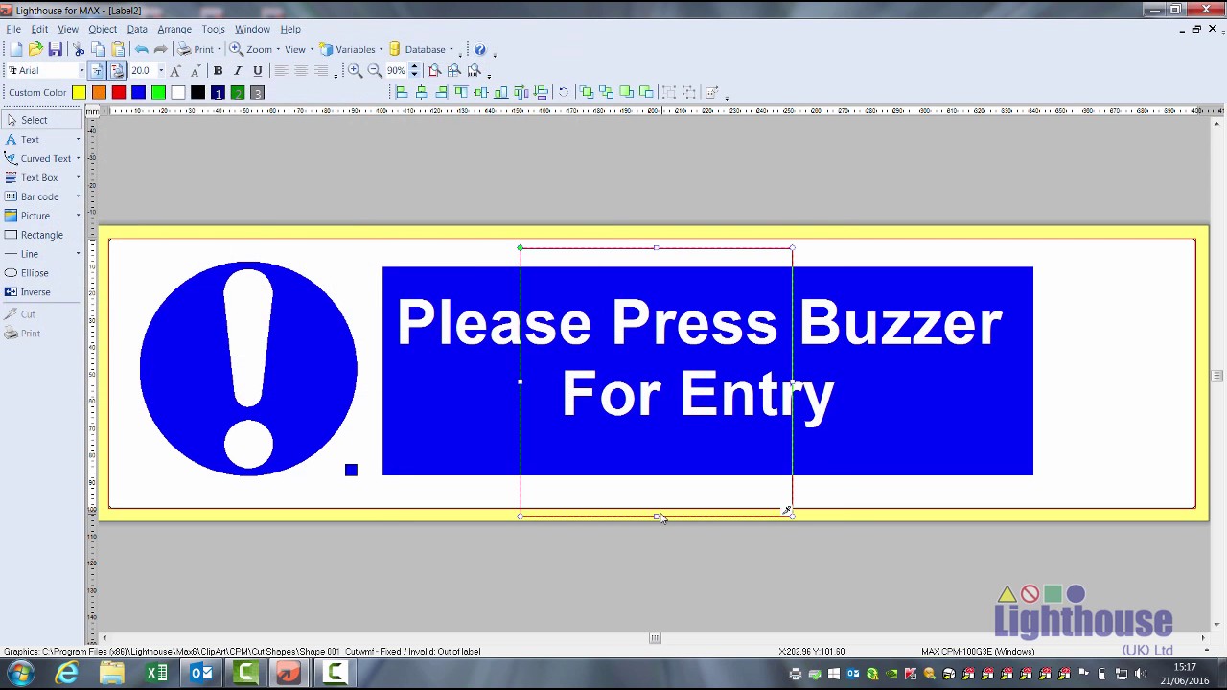The height and width of the screenshot is (690, 1227).
Task: Open the Object menu
Action: (x=103, y=29)
